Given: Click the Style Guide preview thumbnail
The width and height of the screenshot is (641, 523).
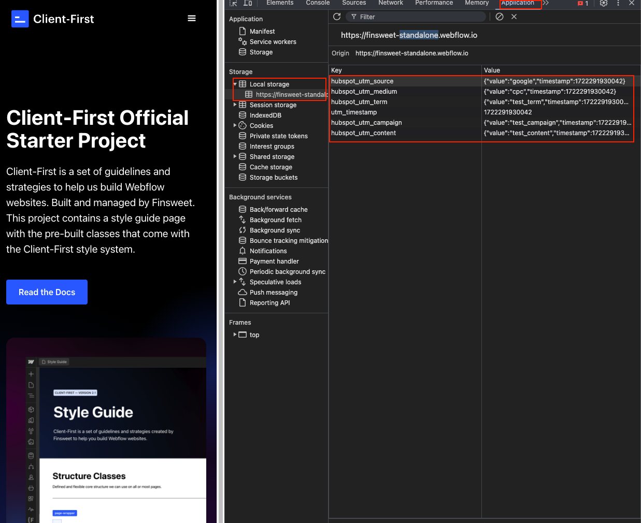Looking at the screenshot, I should point(106,430).
